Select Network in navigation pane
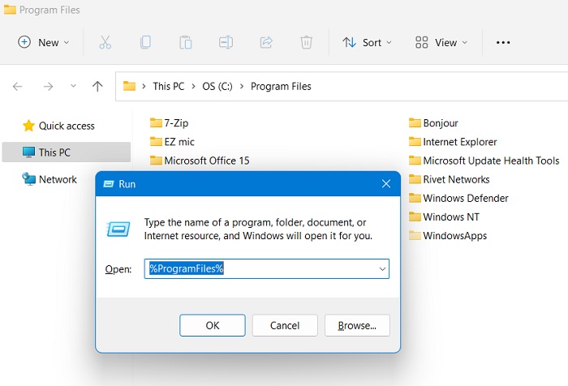 (67, 179)
